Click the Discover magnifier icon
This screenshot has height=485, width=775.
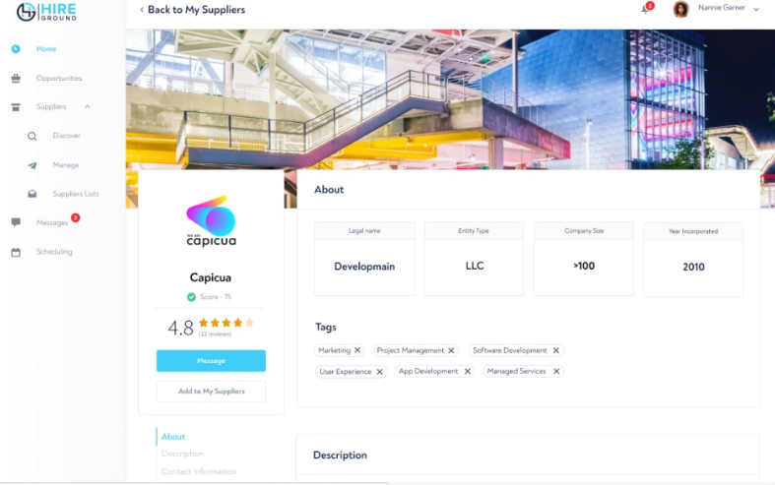pyautogui.click(x=32, y=136)
